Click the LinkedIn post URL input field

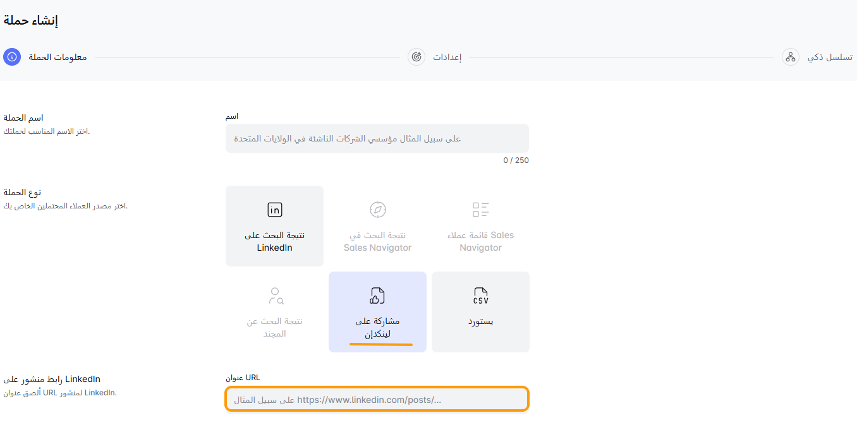pyautogui.click(x=377, y=399)
